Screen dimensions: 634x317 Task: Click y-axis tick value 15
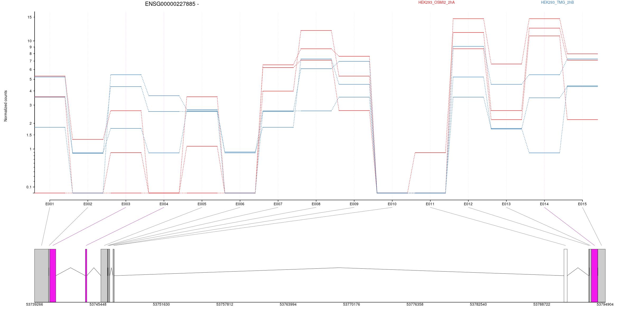click(x=29, y=17)
